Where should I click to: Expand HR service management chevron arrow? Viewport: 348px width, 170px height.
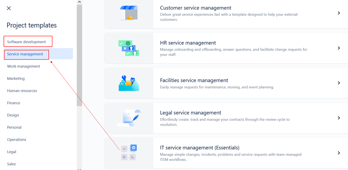coord(339,48)
